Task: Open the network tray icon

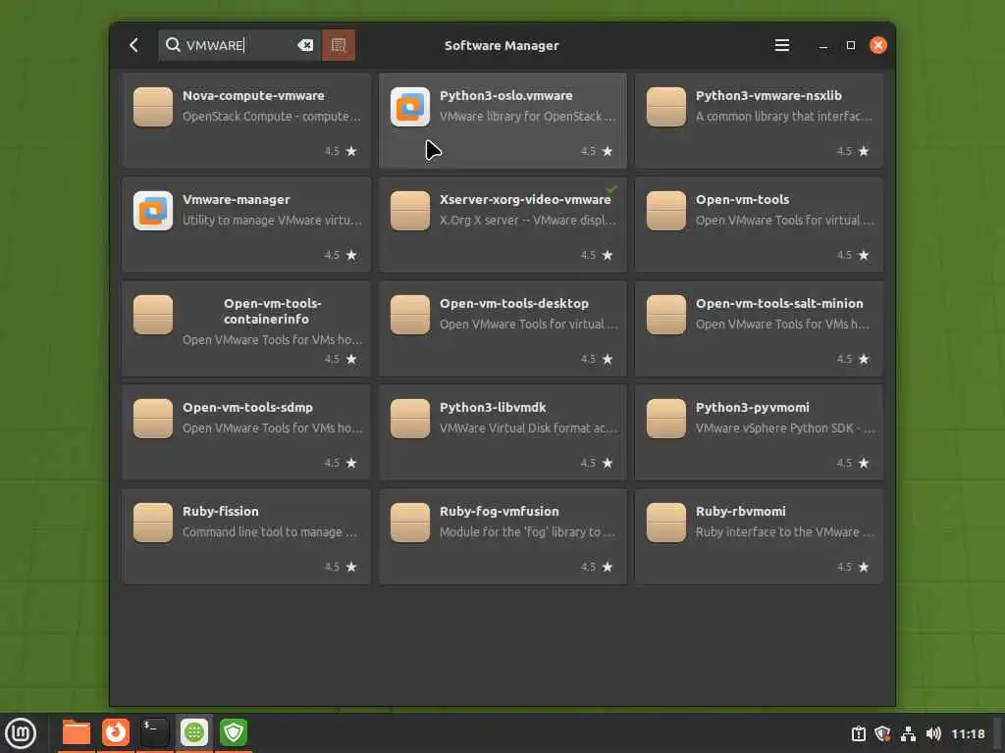Action: 908,733
